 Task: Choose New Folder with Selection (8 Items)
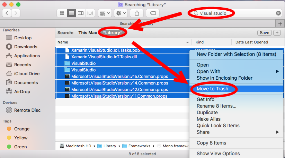pyautogui.click(x=236, y=54)
